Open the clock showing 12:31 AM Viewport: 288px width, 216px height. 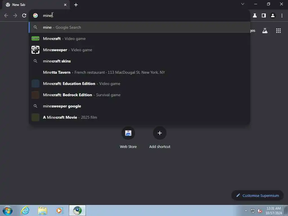coord(274,211)
